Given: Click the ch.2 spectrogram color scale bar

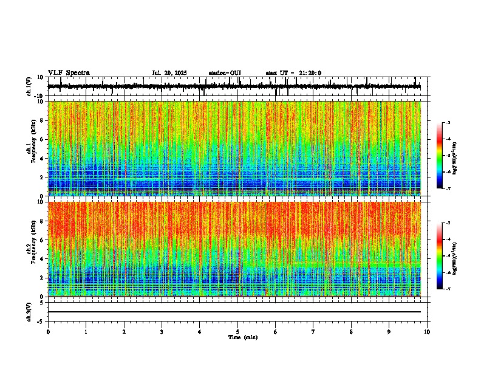Looking at the screenshot, I should [x=439, y=256].
